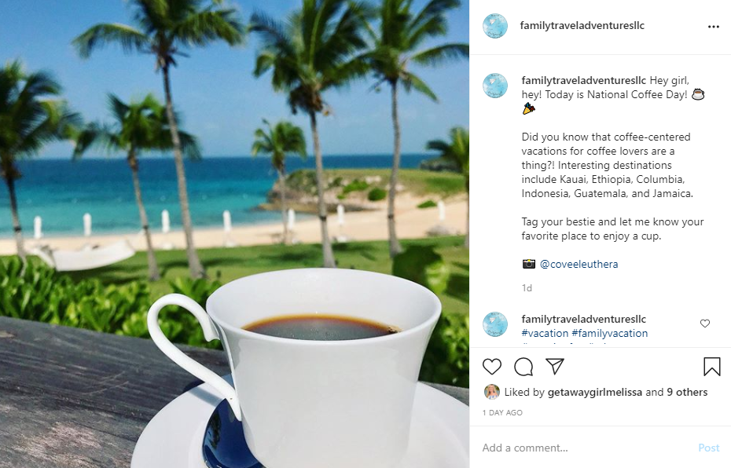
Task: Open the comment speech bubble icon
Action: pos(523,367)
